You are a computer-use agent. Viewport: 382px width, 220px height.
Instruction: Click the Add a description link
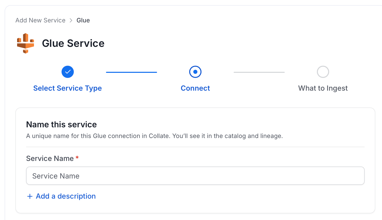(66, 196)
